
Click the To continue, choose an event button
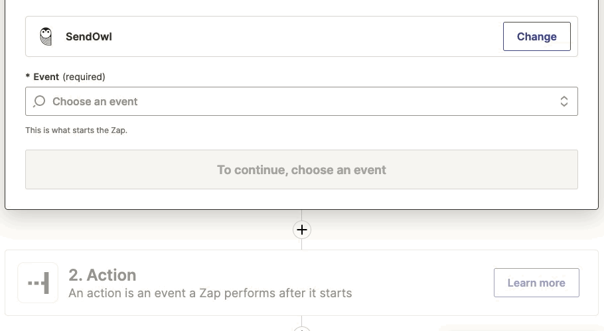301,169
